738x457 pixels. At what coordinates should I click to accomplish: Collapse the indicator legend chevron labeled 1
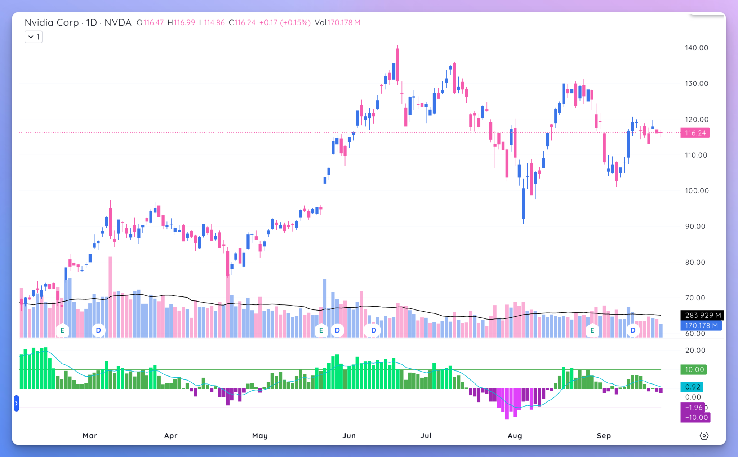coord(34,37)
